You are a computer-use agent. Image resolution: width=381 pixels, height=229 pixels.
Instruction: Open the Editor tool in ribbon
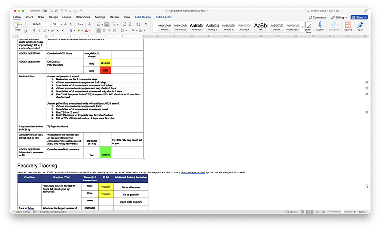tap(361, 26)
